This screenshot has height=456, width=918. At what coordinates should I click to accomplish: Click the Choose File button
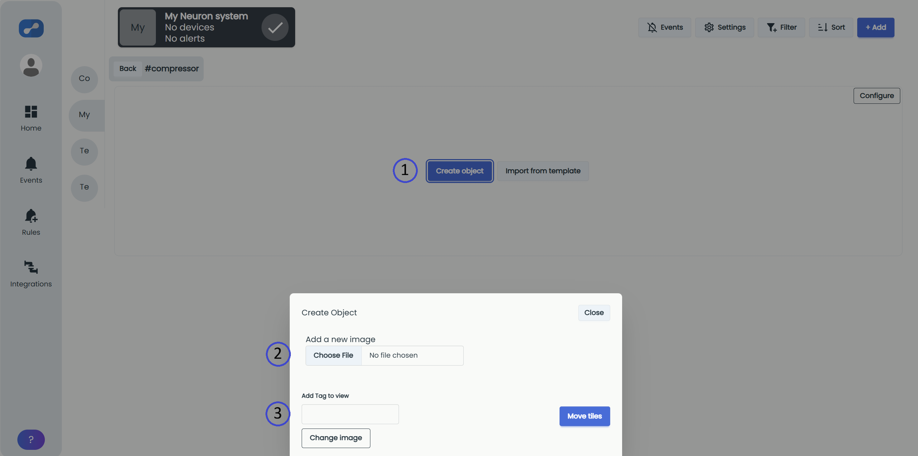[333, 355]
